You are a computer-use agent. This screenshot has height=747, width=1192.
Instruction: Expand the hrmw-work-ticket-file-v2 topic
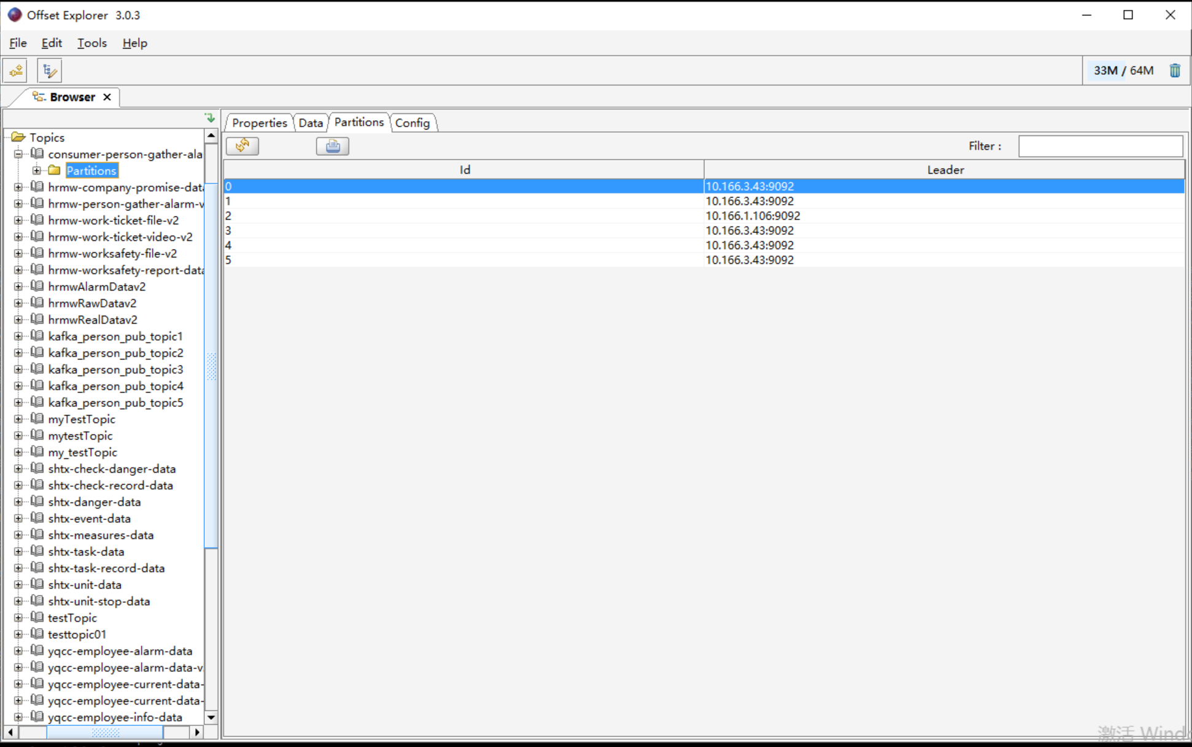tap(18, 220)
